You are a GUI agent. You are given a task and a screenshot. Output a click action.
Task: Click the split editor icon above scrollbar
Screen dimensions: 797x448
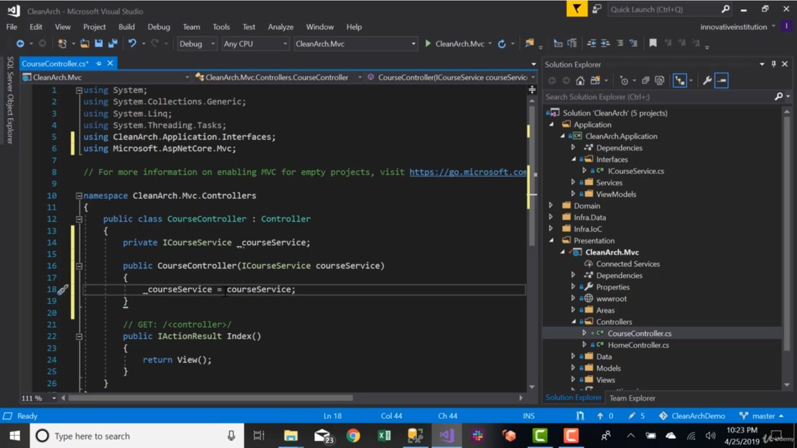tap(532, 90)
